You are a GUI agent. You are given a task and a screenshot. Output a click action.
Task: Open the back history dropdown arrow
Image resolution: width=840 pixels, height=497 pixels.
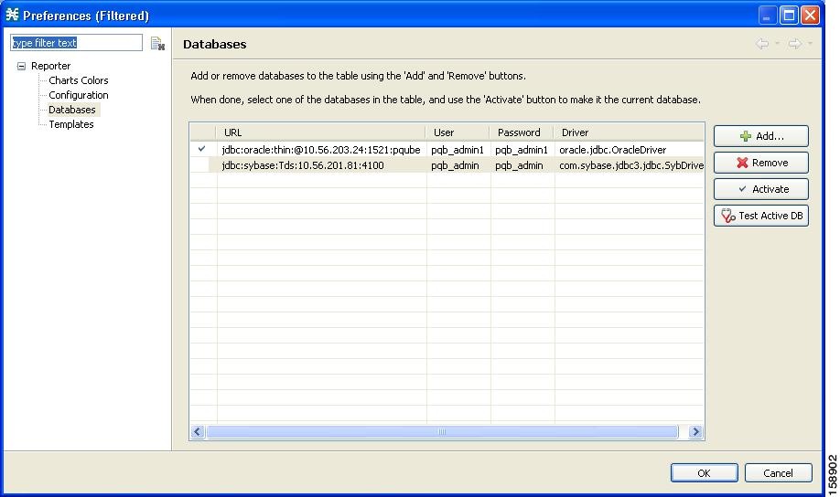(777, 43)
